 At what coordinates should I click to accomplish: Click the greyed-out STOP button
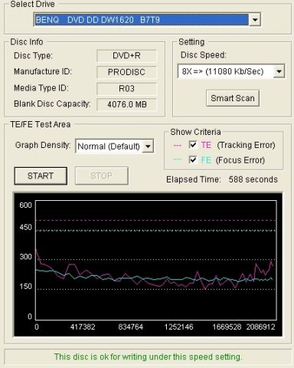(101, 176)
